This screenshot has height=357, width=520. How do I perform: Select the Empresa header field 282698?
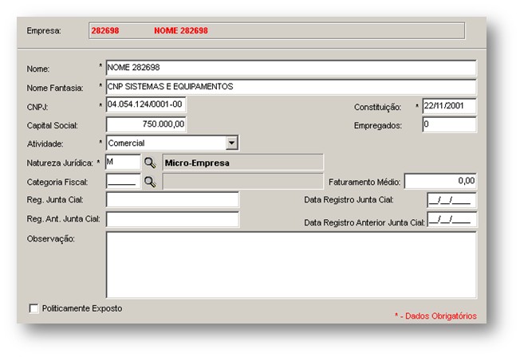(x=277, y=31)
